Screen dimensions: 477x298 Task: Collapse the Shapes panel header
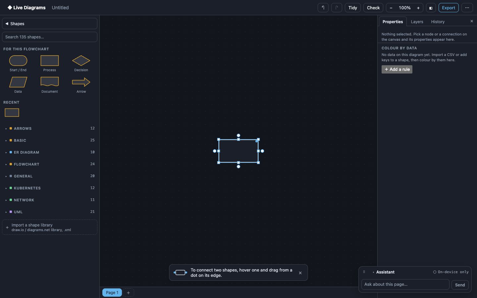tap(50, 24)
